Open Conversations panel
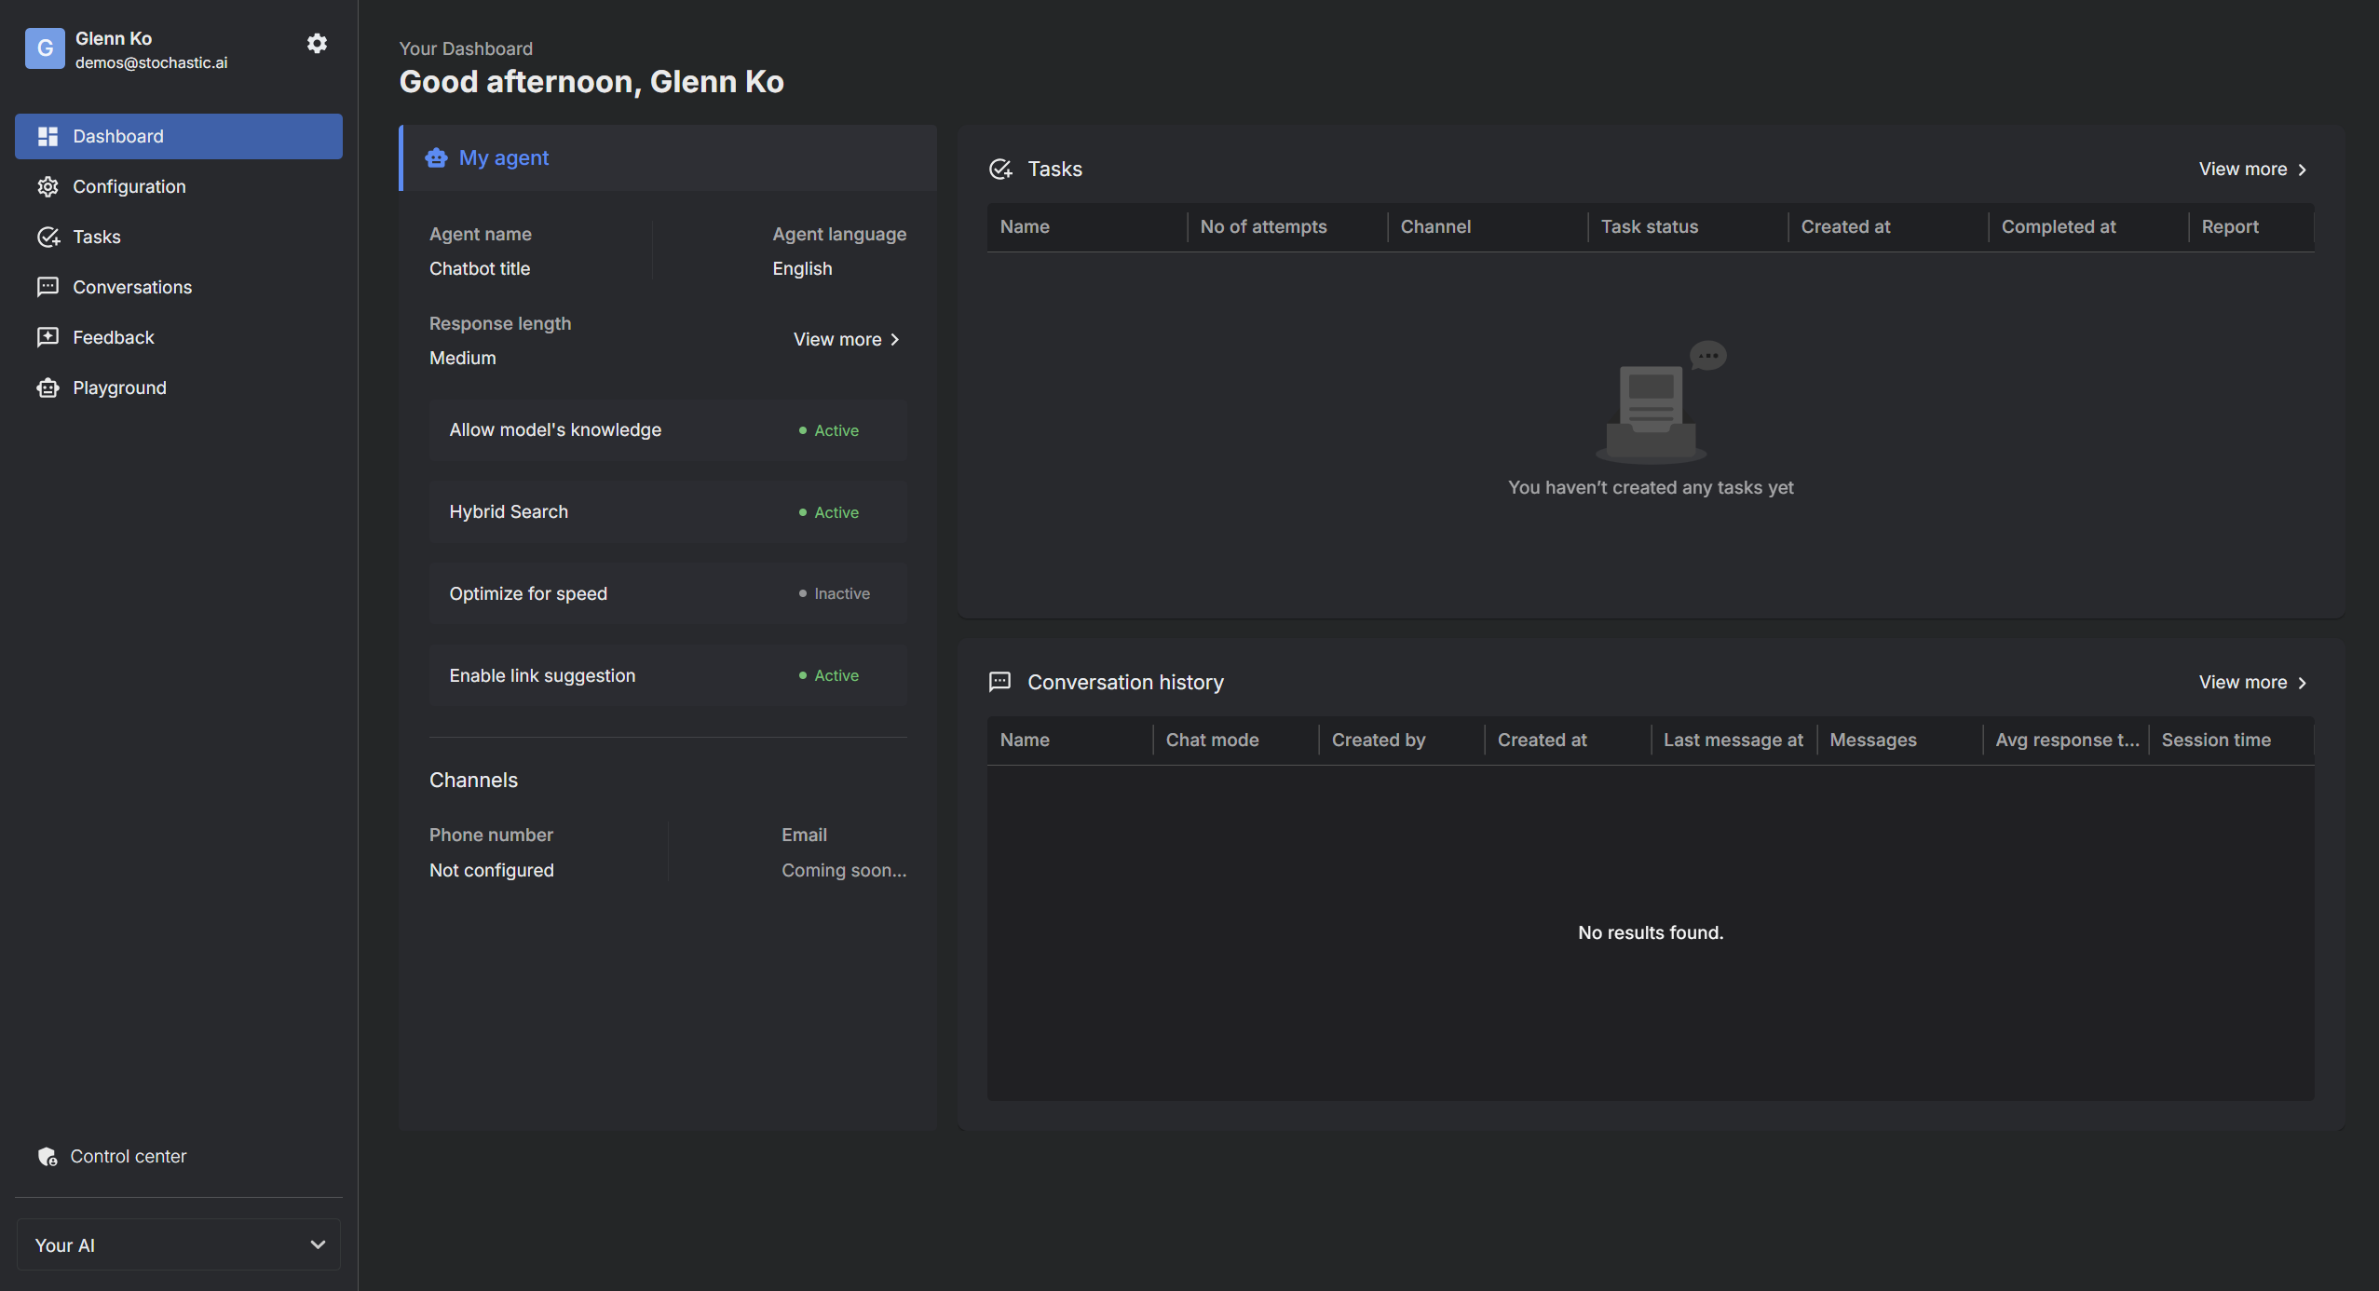2379x1291 pixels. pyautogui.click(x=132, y=286)
